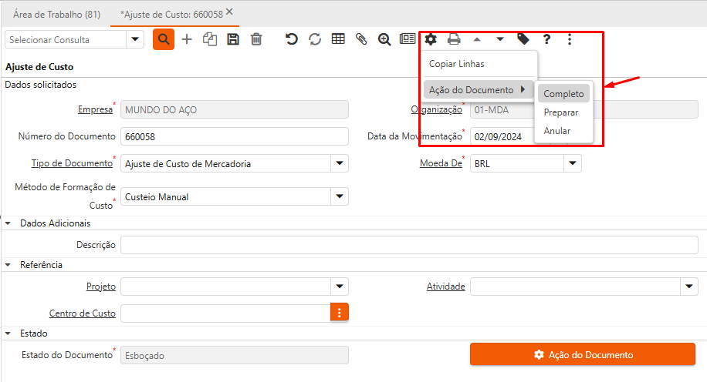Screen dimensions: 707x382
Task: Collapse the Dados Adicionais section
Action: 8,223
